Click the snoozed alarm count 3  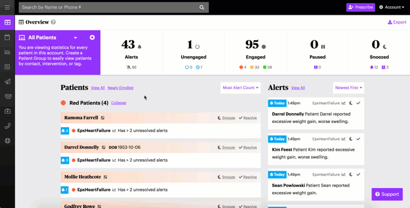385,67
